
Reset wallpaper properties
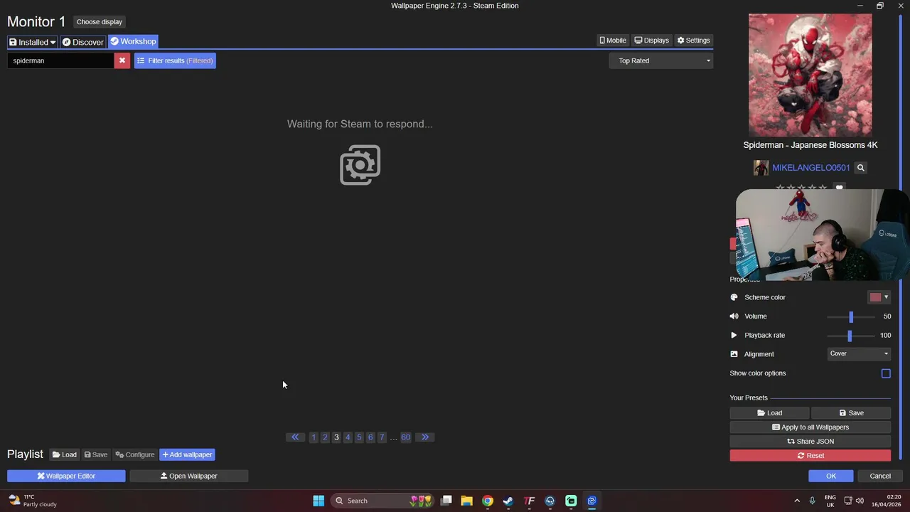pyautogui.click(x=810, y=455)
